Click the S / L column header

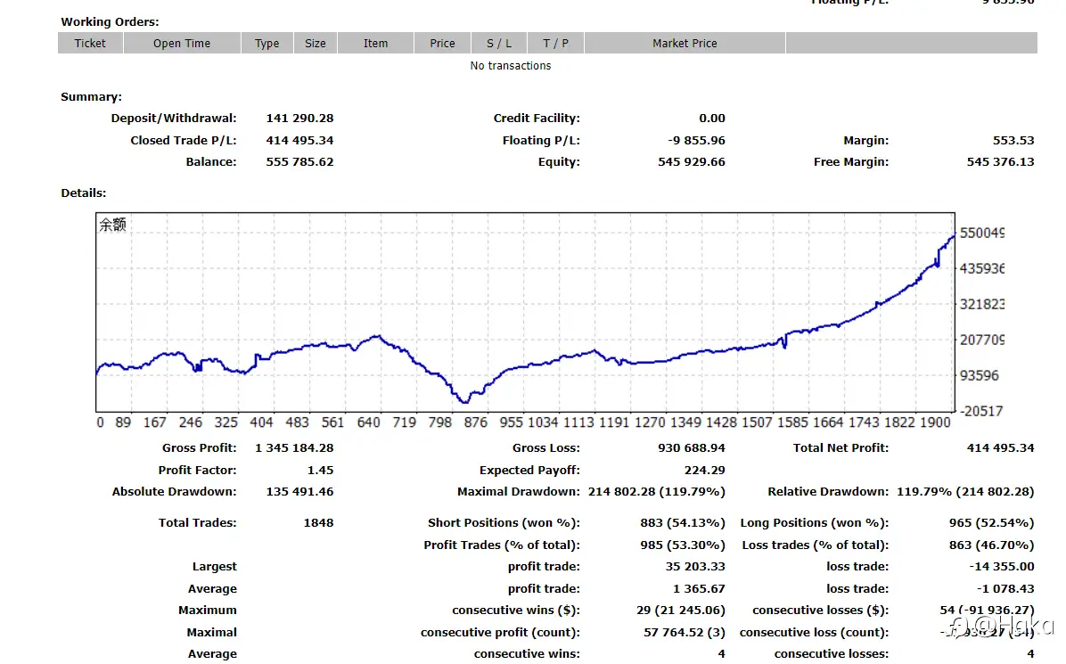pos(499,43)
